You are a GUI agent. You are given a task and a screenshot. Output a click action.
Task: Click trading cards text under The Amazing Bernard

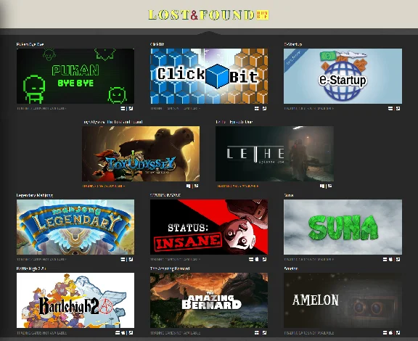[x=176, y=333]
